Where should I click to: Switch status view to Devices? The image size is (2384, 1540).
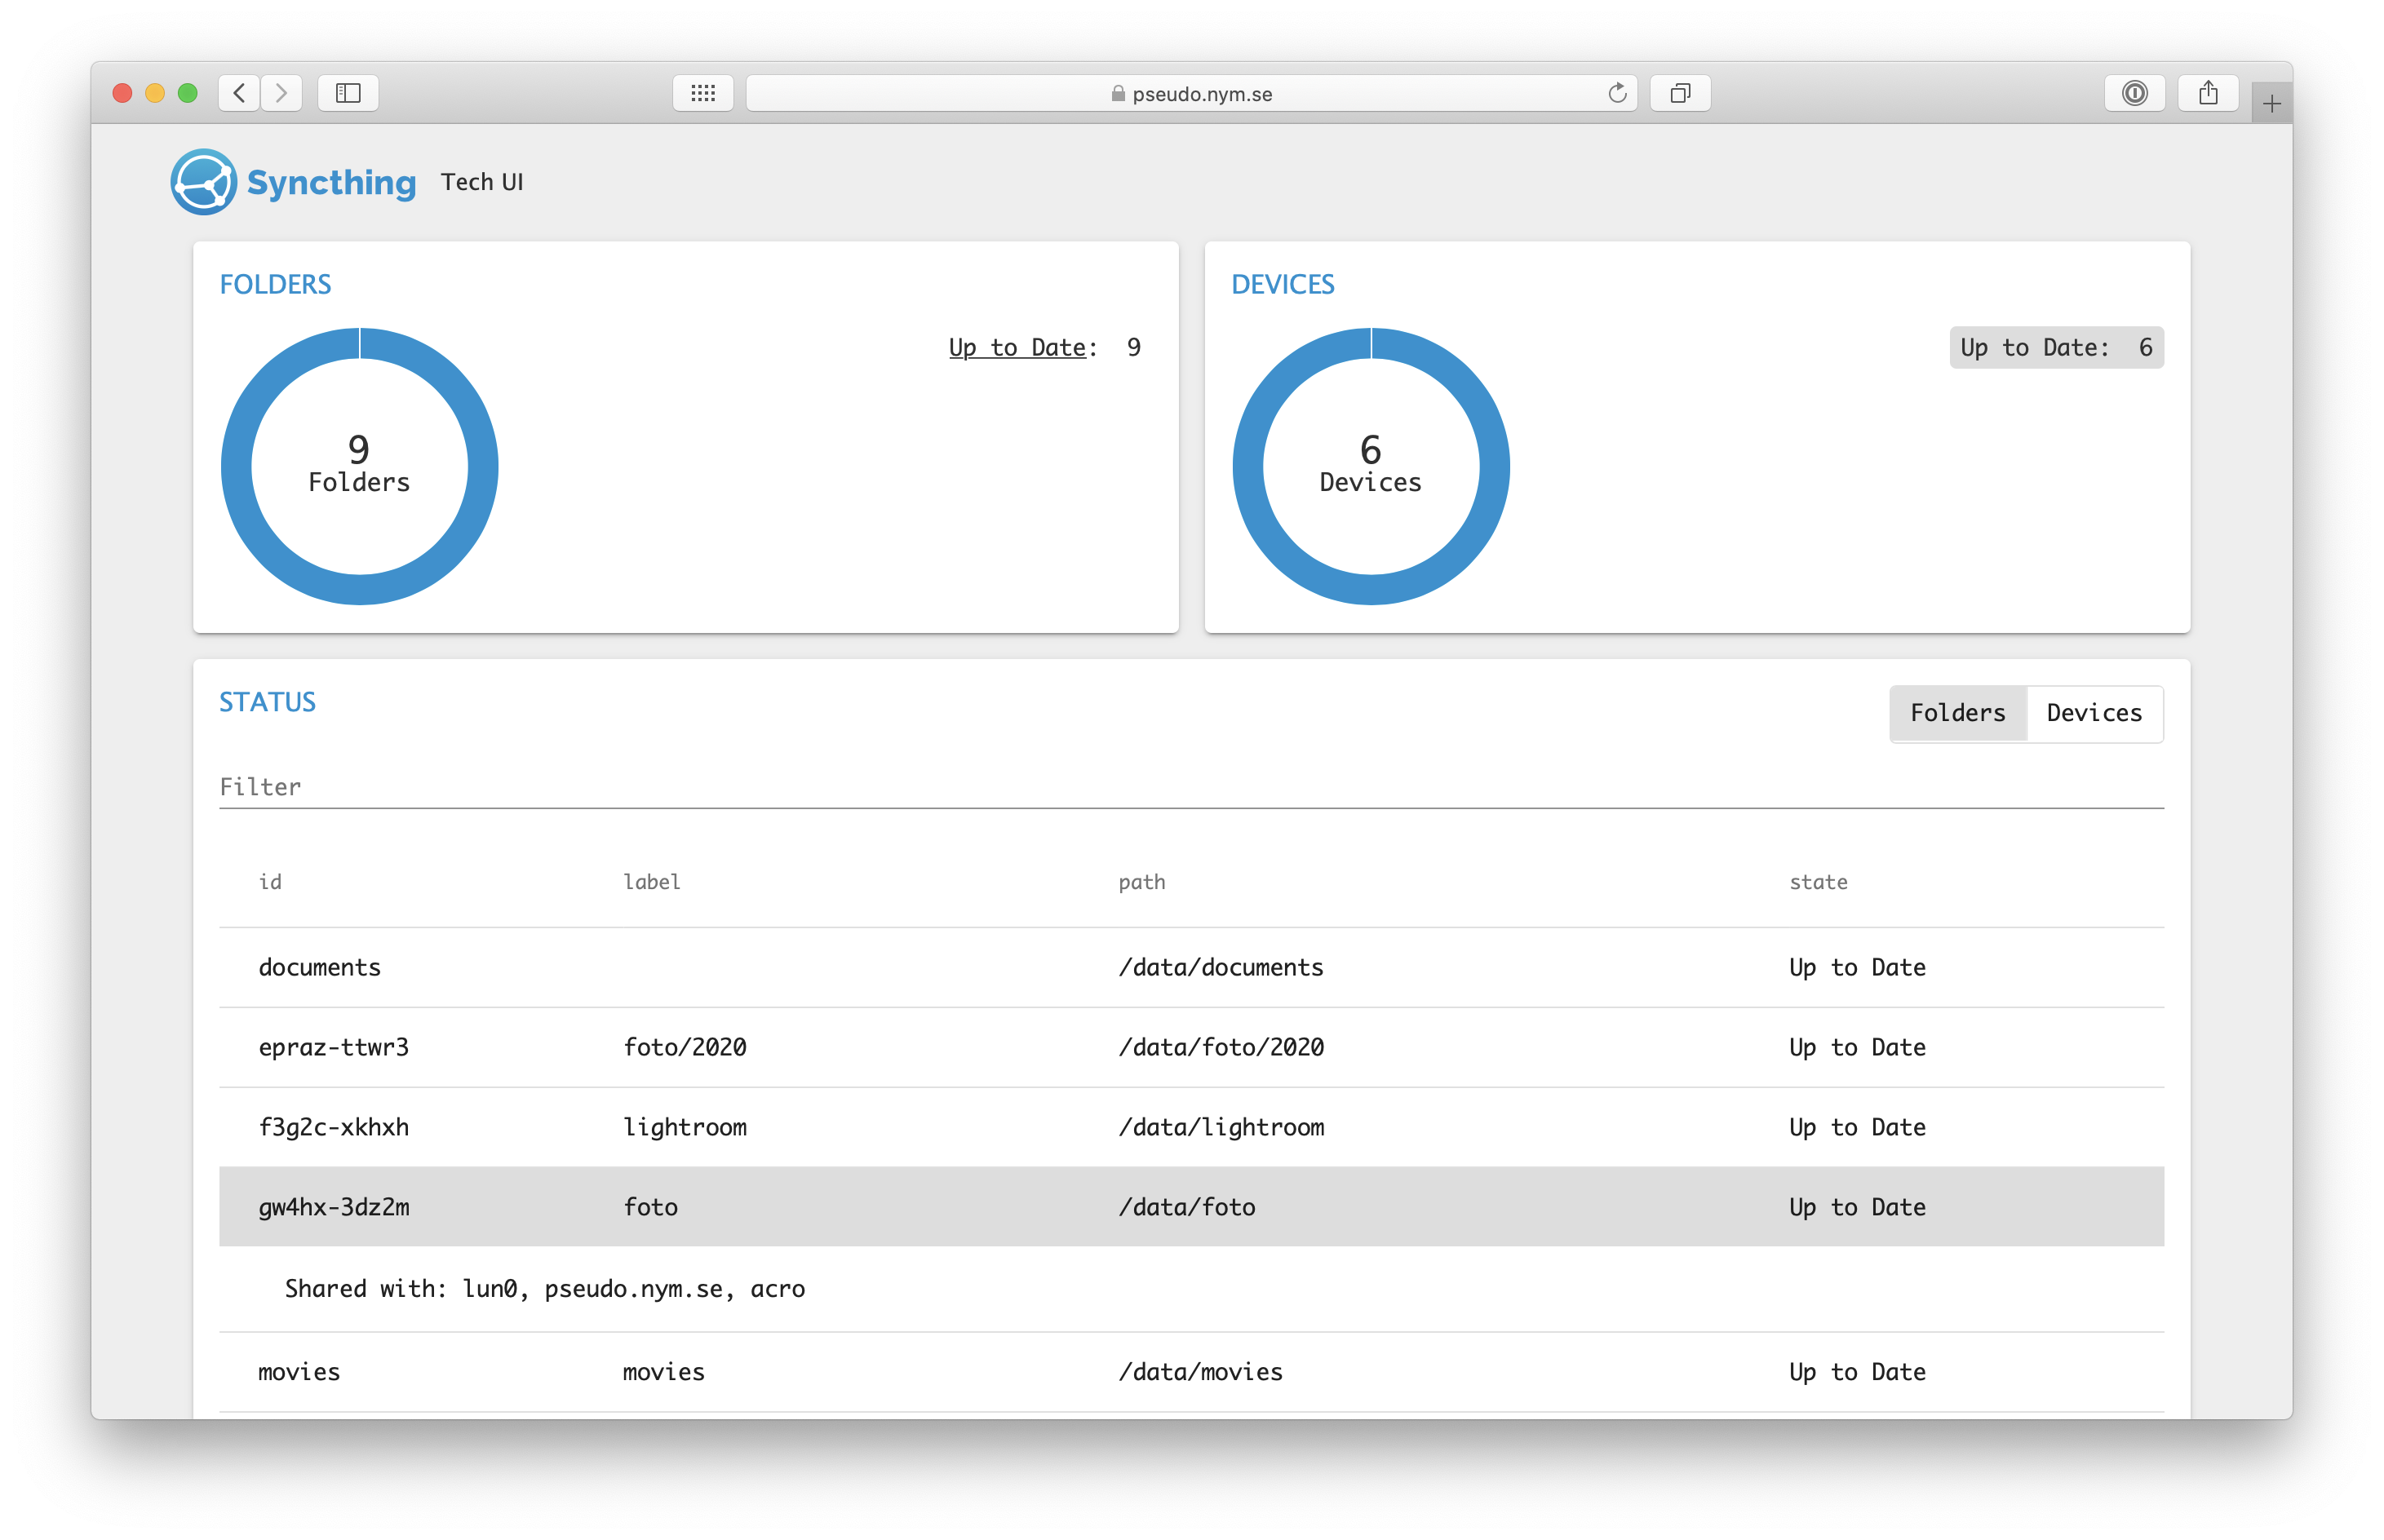point(2094,713)
